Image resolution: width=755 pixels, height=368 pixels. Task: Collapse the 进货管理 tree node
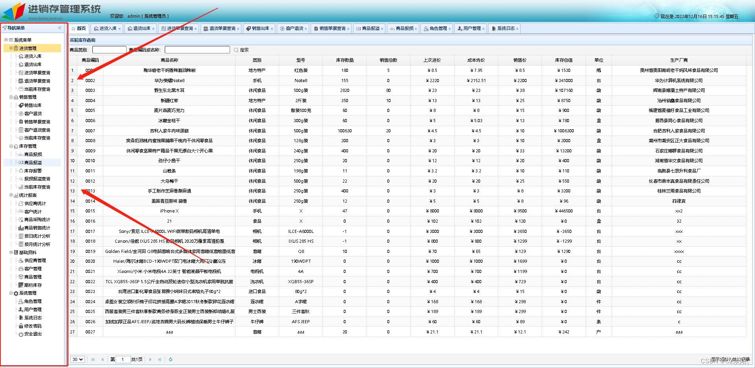(11, 48)
